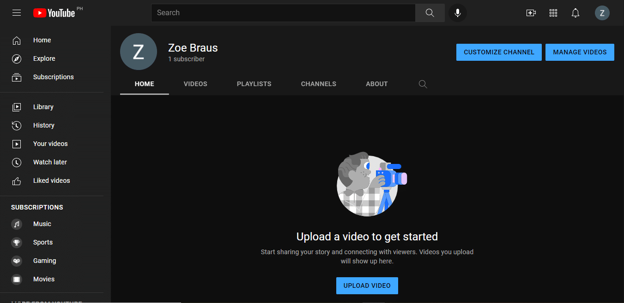Open the Music subscription label
The image size is (624, 303).
coord(42,224)
